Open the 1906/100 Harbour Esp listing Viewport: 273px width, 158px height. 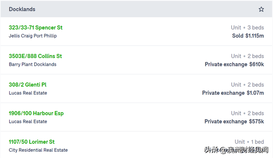pos(36,113)
